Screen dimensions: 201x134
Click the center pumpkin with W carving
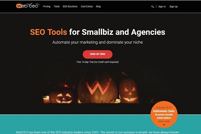pyautogui.click(x=98, y=89)
